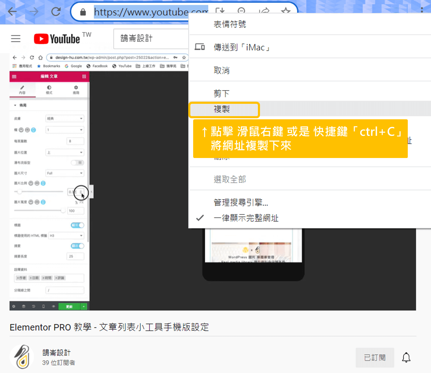Open the 標題使用的 HTML 標籤 H3 dropdown

66,235
